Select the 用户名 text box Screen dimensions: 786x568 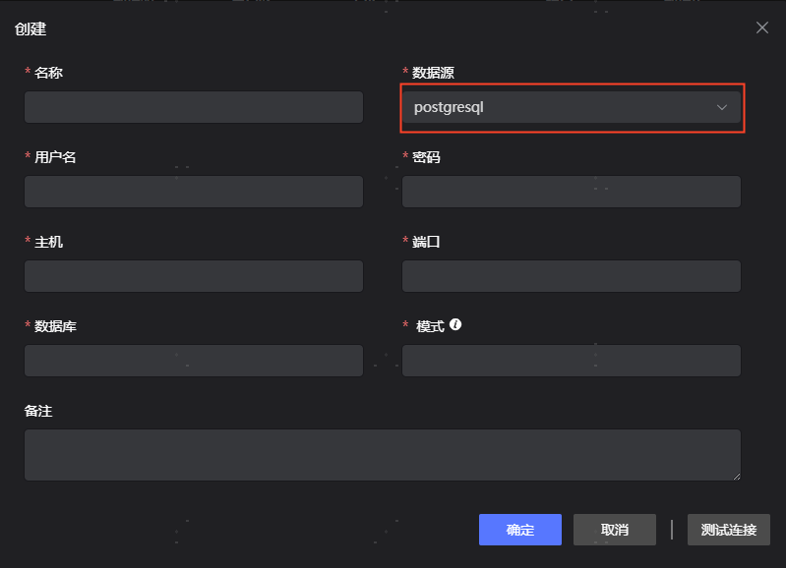[194, 192]
